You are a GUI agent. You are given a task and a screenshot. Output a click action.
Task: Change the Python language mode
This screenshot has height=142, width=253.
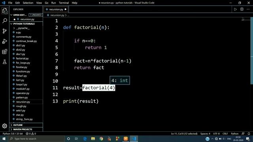pyautogui.click(x=234, y=134)
